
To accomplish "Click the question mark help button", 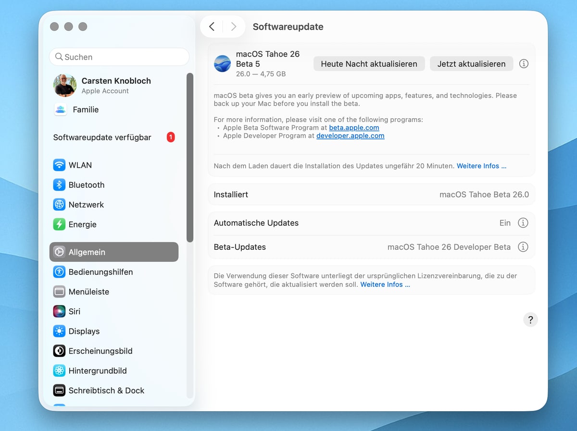I will coord(530,320).
